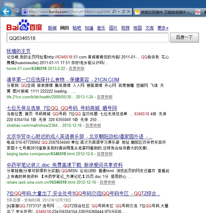The height and width of the screenshot is (213, 206).
Task: Open 百度快照 for home.51.com result
Action: pyautogui.click(x=77, y=68)
